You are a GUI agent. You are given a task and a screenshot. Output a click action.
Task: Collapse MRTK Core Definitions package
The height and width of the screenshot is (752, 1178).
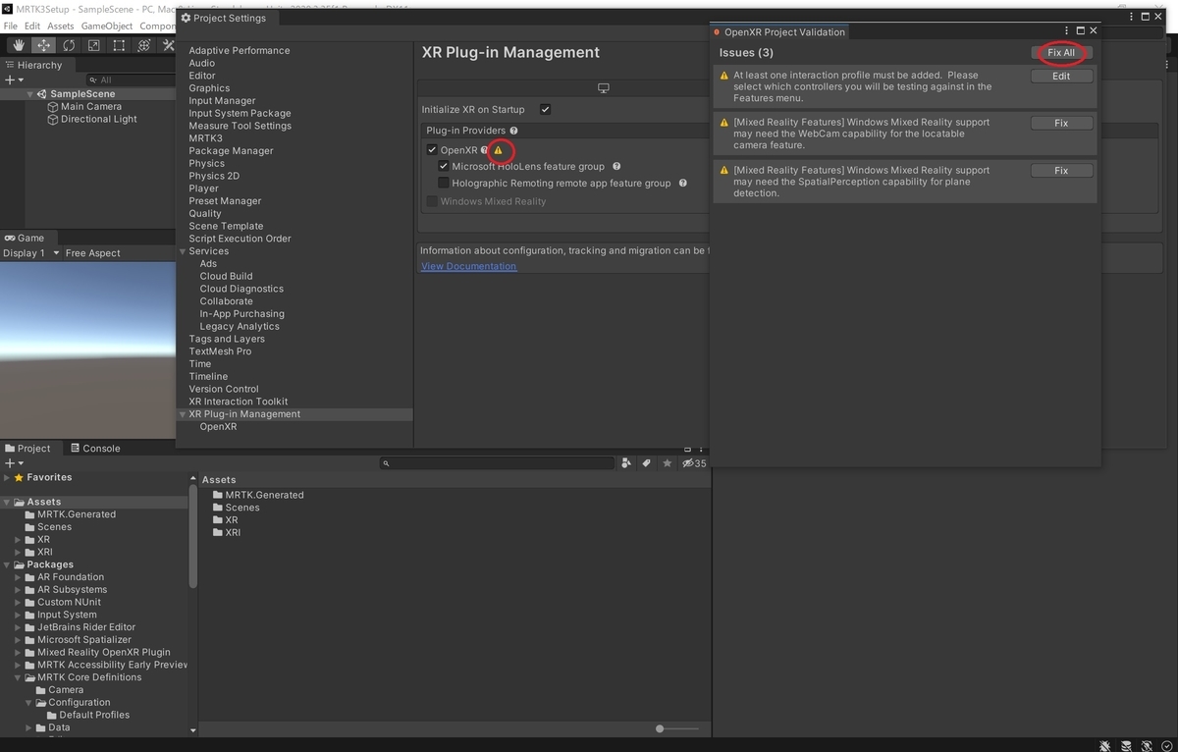click(18, 677)
